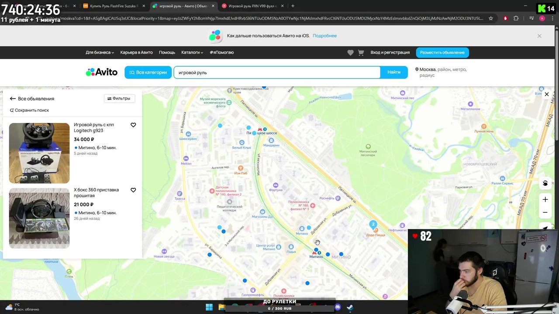Click the Металлом map marker
The height and width of the screenshot is (314, 559).
pyautogui.click(x=470, y=104)
